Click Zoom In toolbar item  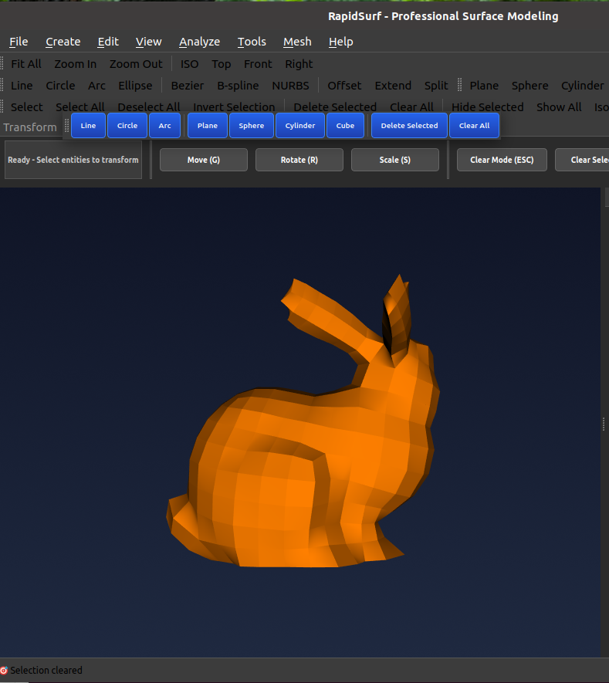pyautogui.click(x=76, y=64)
